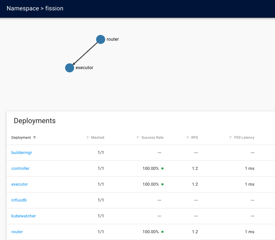Click the sort arrow beside Meshed header
This screenshot has width=275, height=240.
pyautogui.click(x=87, y=138)
